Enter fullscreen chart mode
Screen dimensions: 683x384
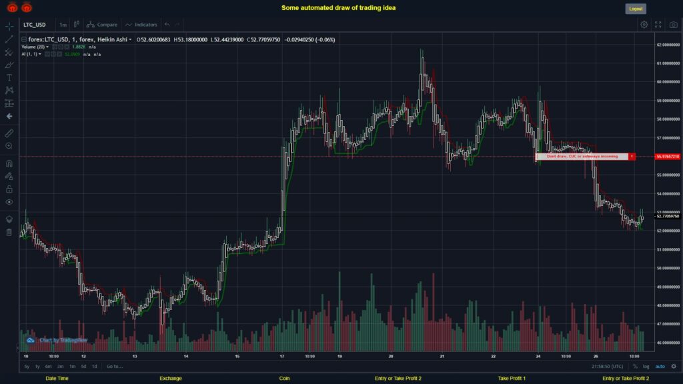click(658, 25)
